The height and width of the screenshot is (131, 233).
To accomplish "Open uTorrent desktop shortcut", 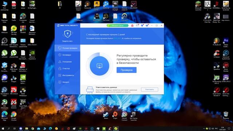I will (4, 54).
